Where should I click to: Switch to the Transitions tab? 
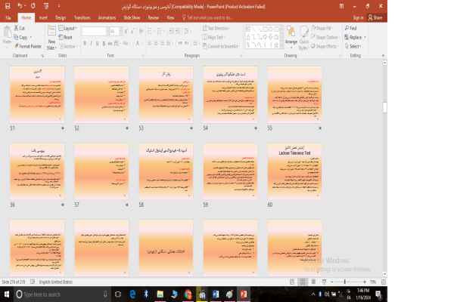point(82,17)
